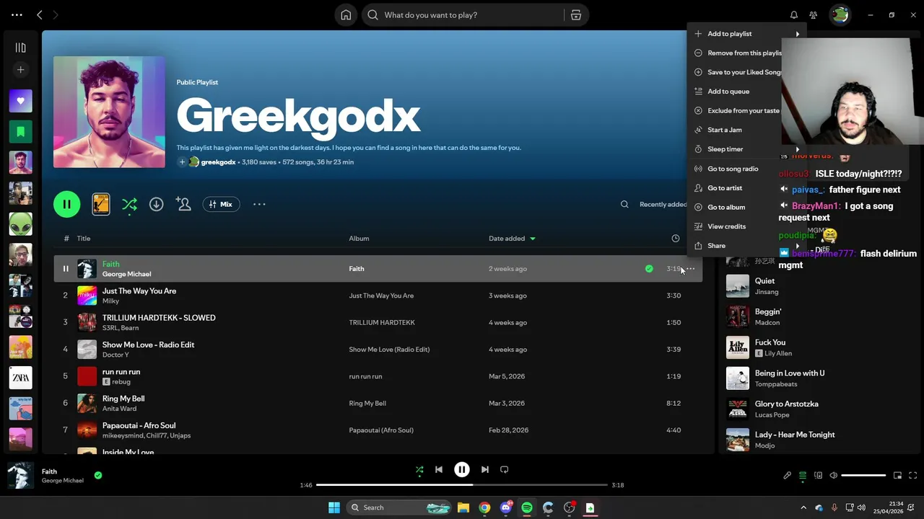Screen dimensions: 924x519
Task: Open the TRILLIUM HARDTEKK album link
Action: pos(381,322)
